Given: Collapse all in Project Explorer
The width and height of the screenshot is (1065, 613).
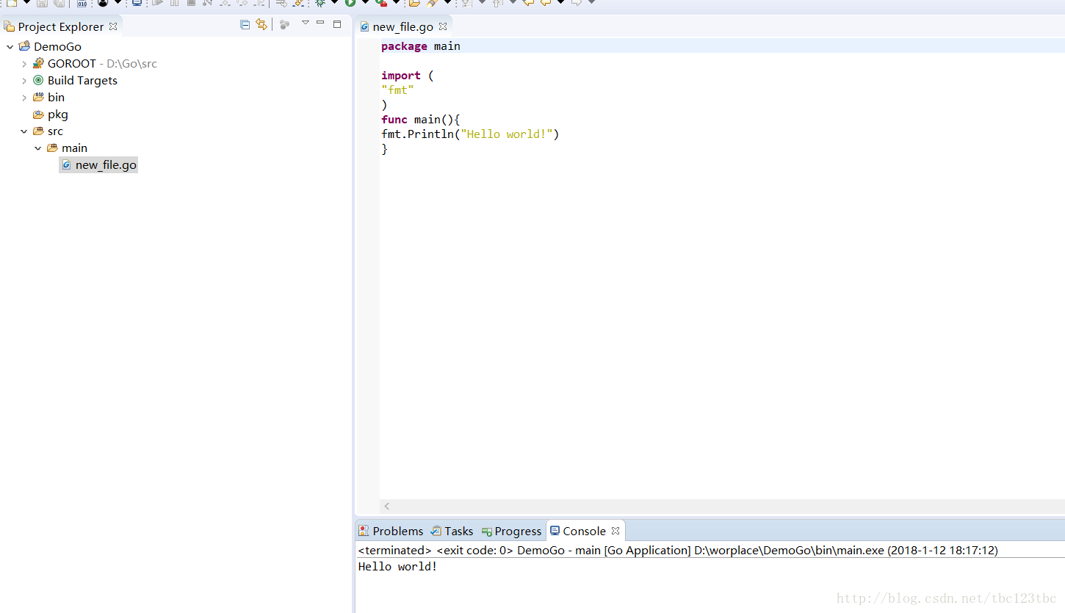Looking at the screenshot, I should tap(245, 24).
